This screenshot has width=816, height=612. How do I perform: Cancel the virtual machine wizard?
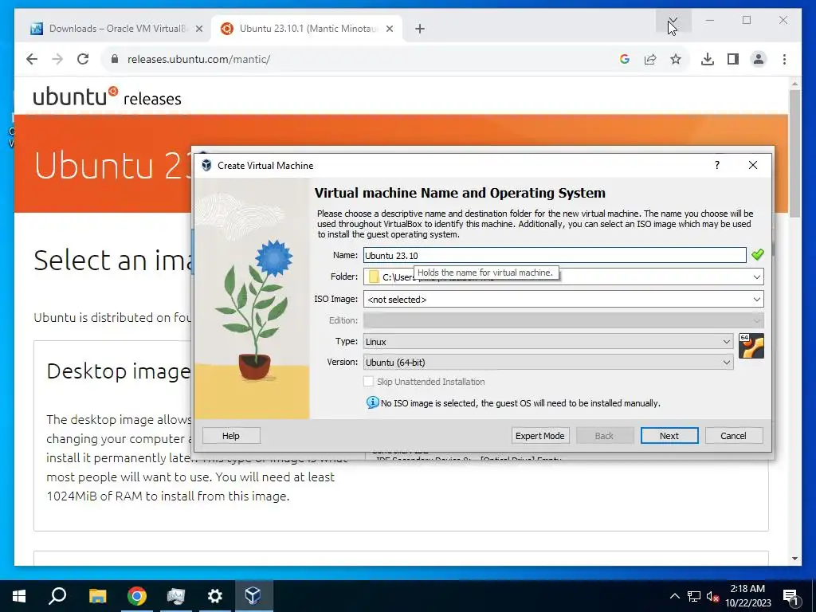pyautogui.click(x=734, y=436)
